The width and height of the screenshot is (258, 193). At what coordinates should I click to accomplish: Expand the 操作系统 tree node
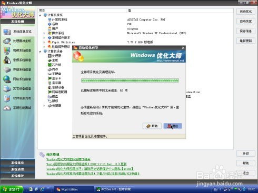[x=44, y=33]
